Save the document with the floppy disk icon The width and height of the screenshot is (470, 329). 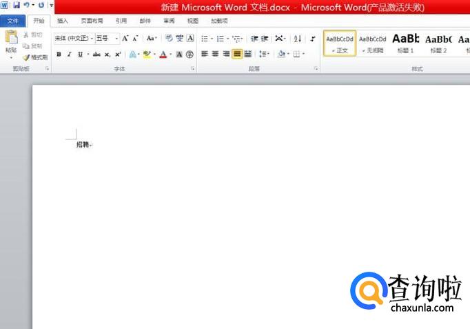tap(17, 5)
